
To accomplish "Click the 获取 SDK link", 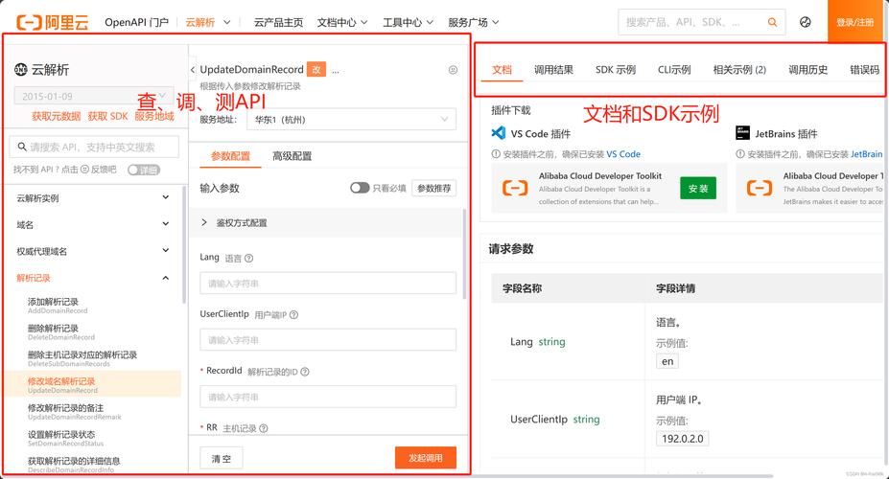I will coord(107,116).
